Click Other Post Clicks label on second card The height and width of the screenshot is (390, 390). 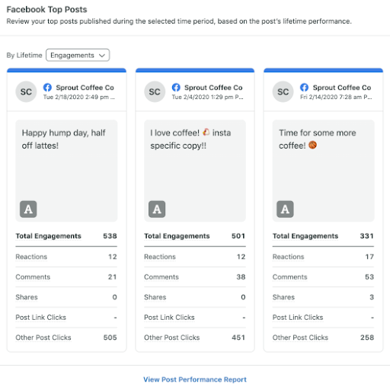click(172, 337)
